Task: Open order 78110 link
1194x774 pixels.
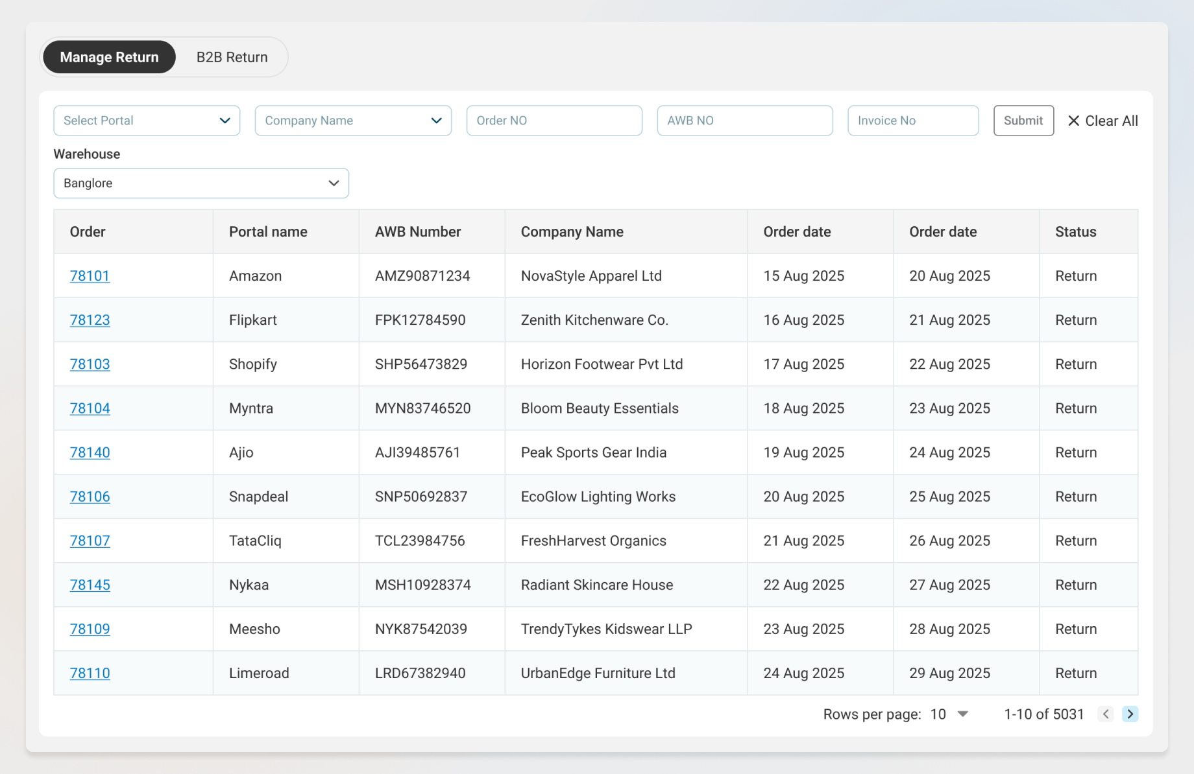Action: click(x=90, y=673)
